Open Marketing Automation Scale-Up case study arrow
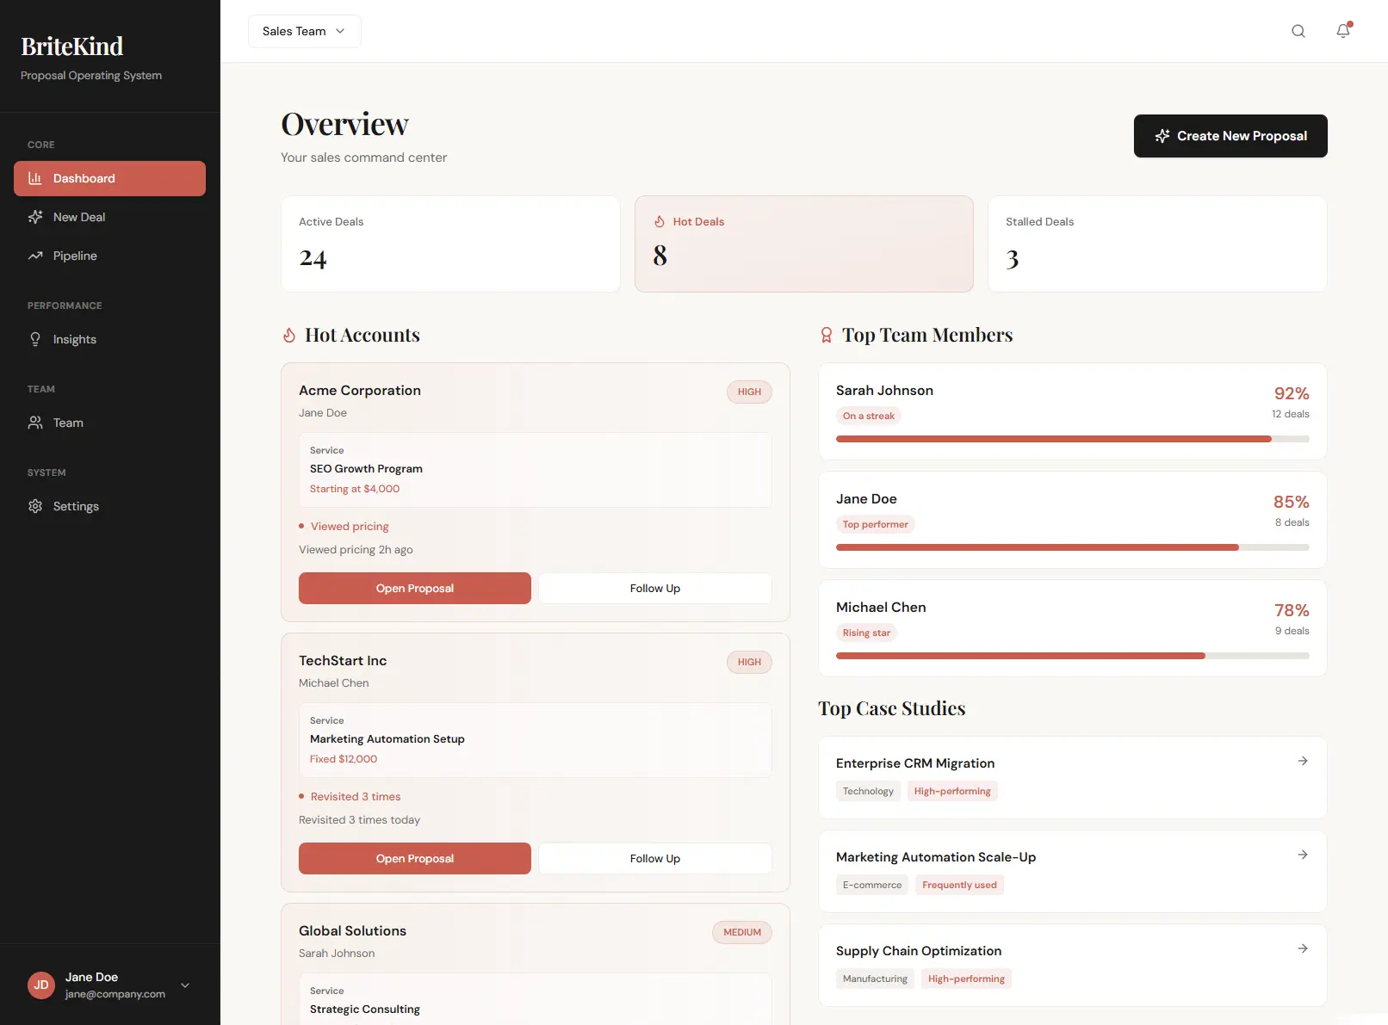The image size is (1388, 1025). [x=1303, y=855]
